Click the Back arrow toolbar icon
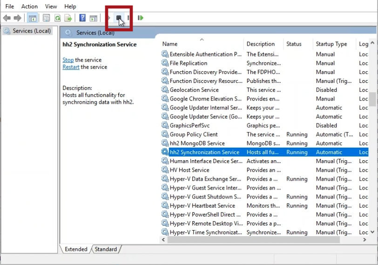Viewport: 378px width, 265px height. coord(7,18)
